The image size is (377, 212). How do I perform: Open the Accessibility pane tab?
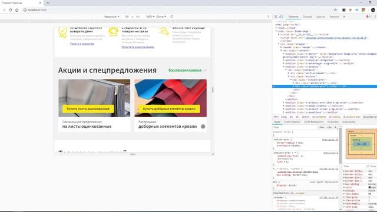(349, 122)
